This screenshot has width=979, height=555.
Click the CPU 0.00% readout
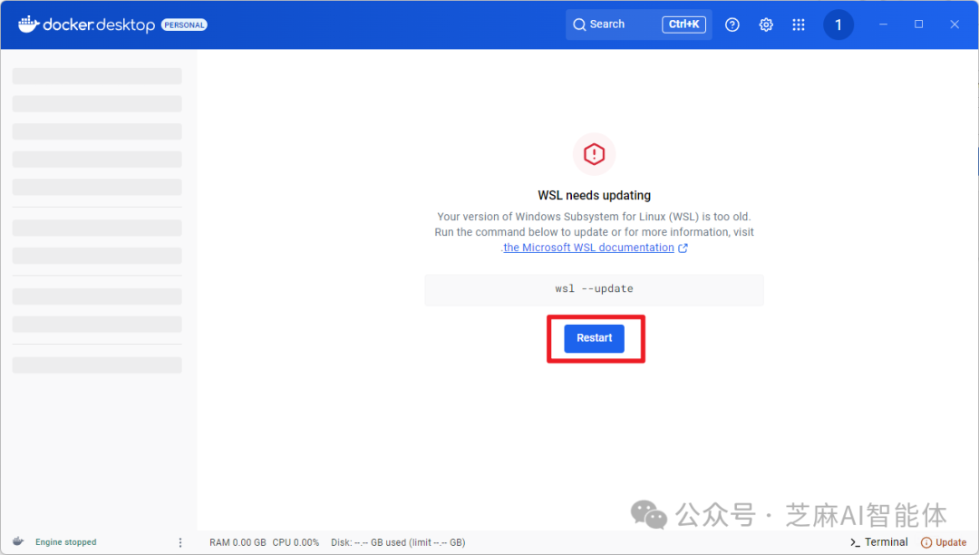point(296,542)
